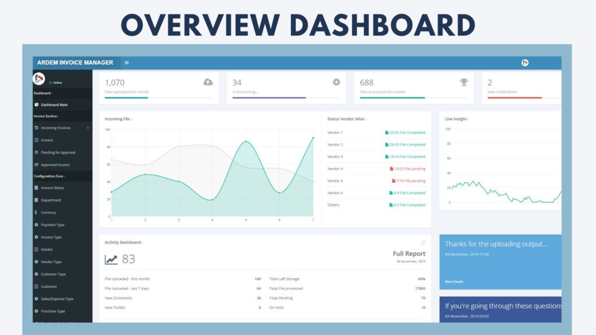Screen dimensions: 596x335
Task: Click the gear icon on the In-Processing card
Action: 336,82
